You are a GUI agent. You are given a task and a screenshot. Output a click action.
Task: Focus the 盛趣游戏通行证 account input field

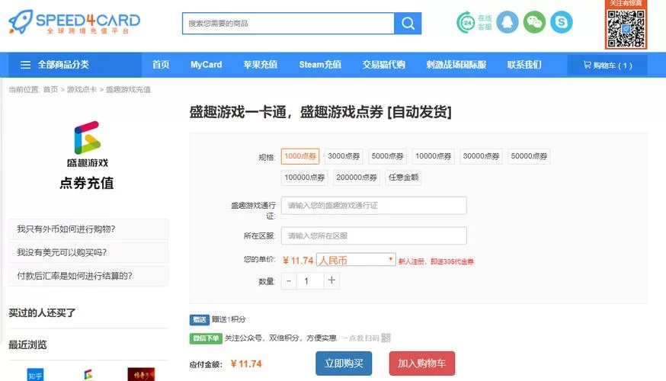[374, 206]
